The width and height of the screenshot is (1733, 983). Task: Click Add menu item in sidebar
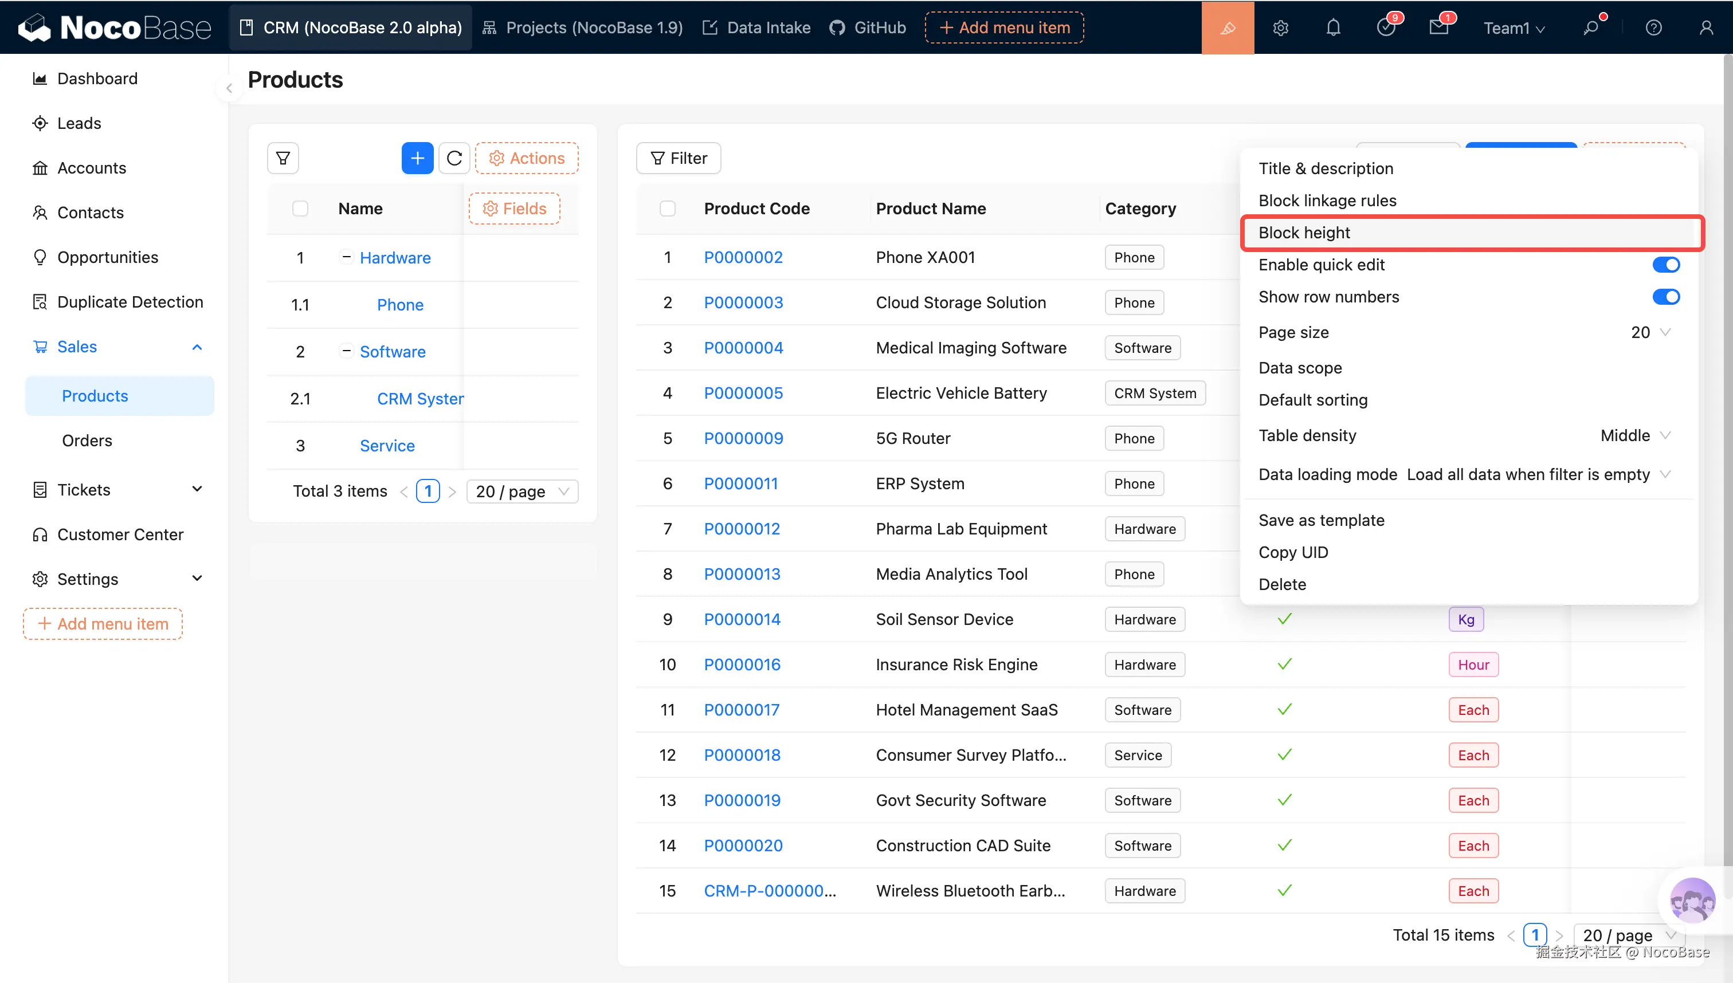[x=103, y=624]
